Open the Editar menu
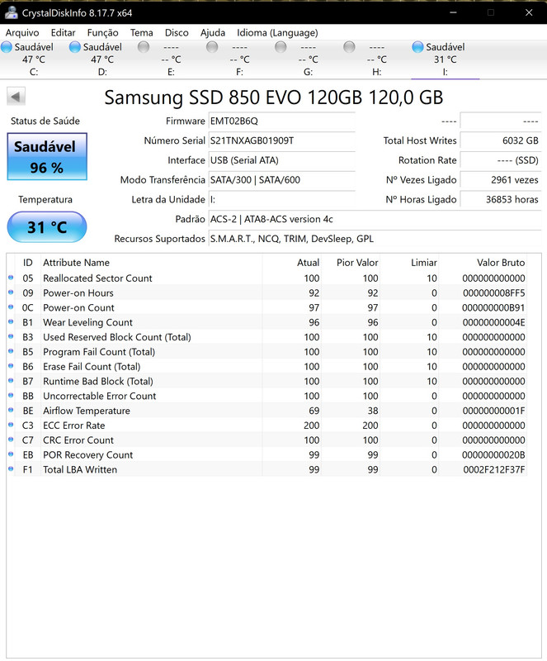This screenshot has height=661, width=547. (x=64, y=32)
